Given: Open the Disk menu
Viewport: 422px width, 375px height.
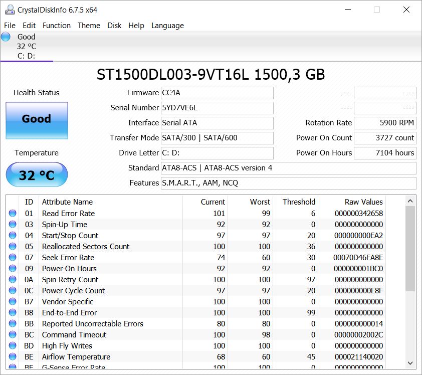Looking at the screenshot, I should (x=114, y=25).
